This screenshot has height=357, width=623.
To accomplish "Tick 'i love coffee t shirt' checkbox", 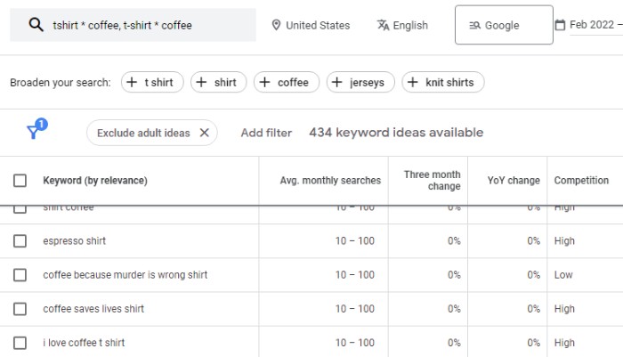I will 20,343.
